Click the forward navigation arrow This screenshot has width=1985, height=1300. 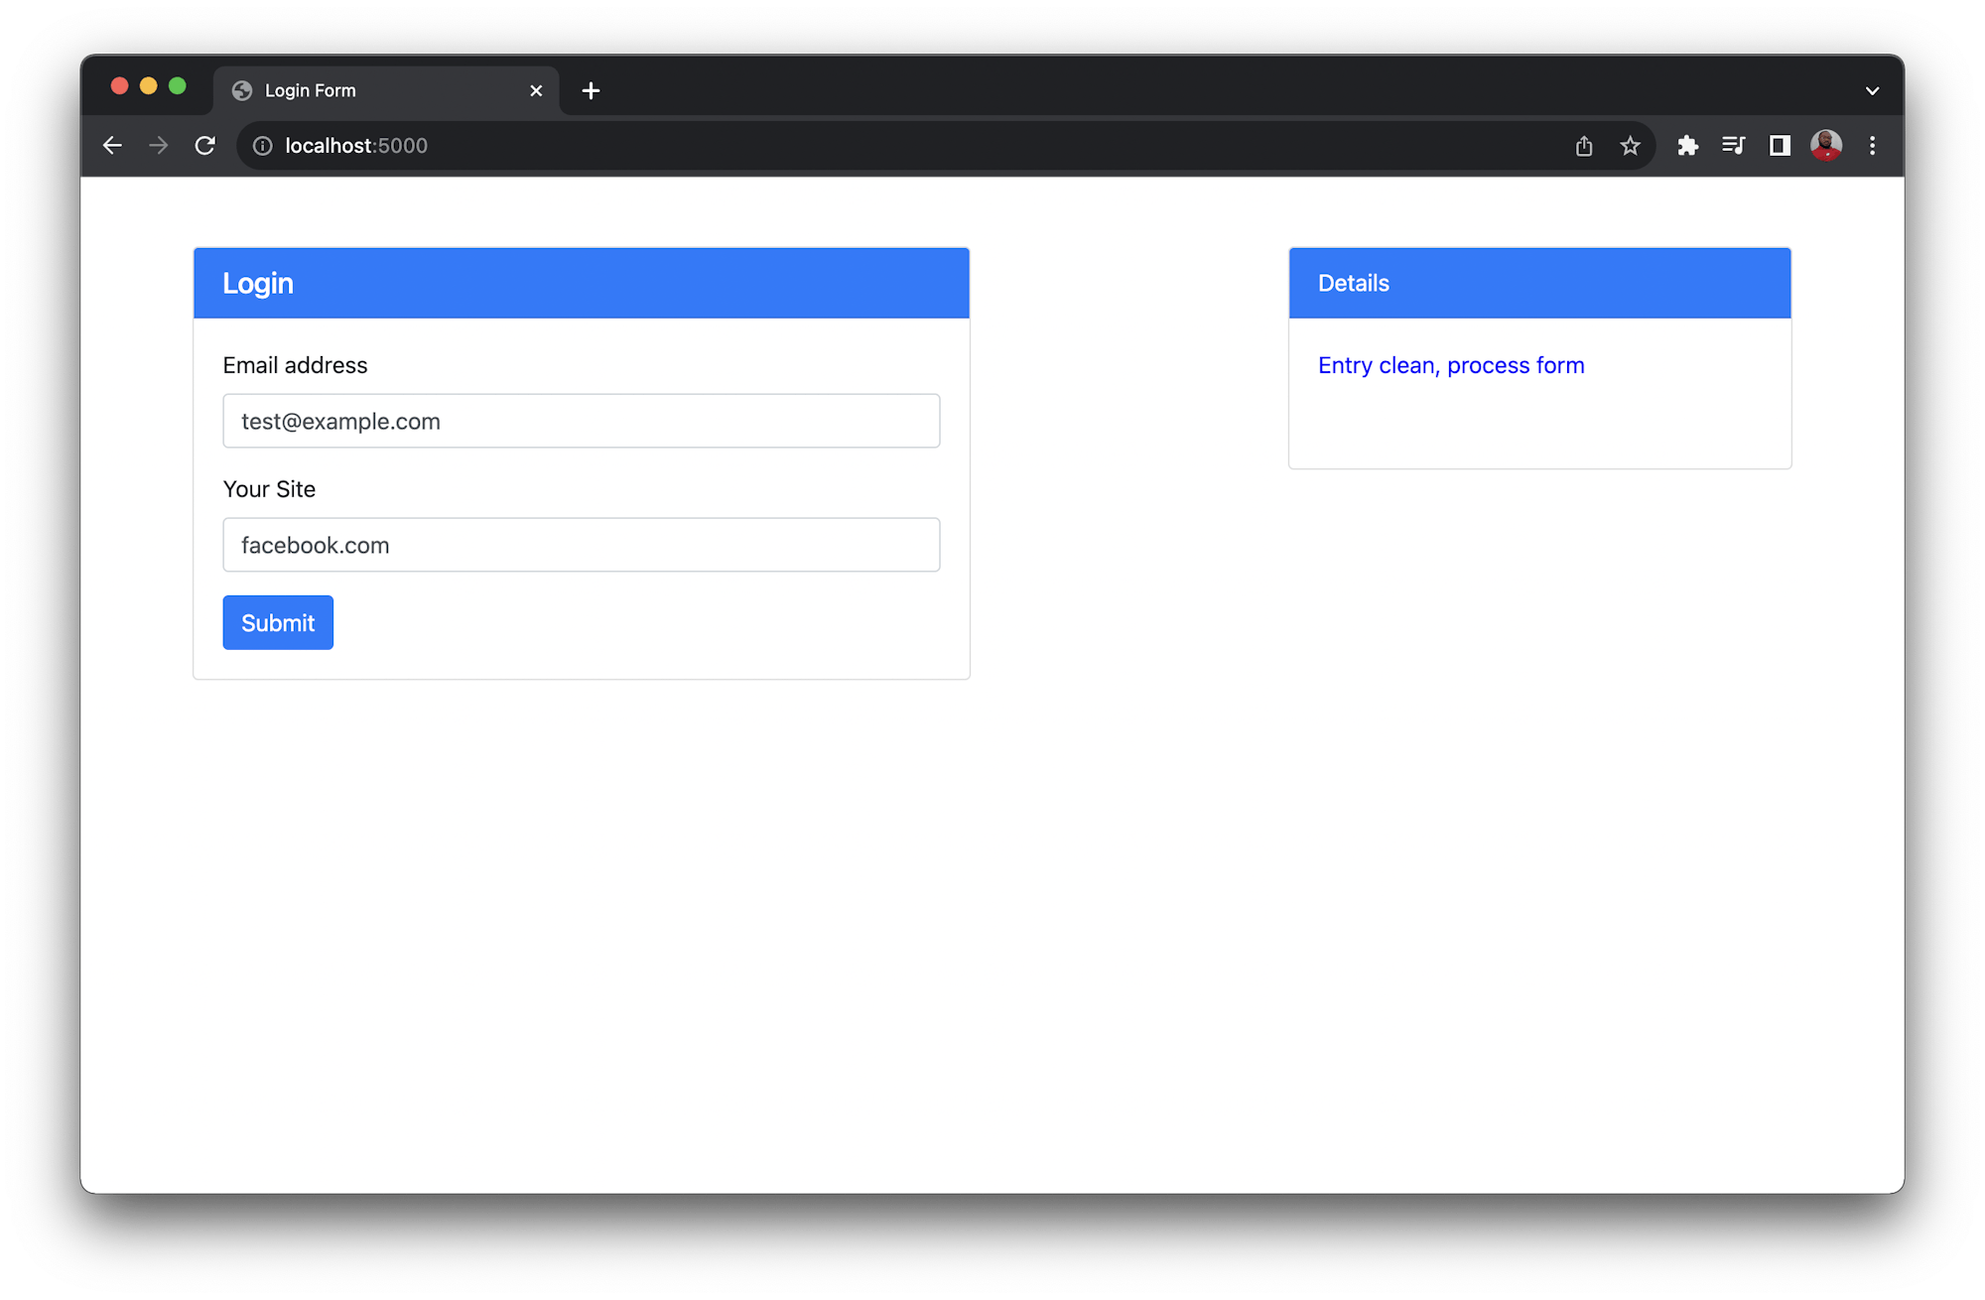click(159, 145)
